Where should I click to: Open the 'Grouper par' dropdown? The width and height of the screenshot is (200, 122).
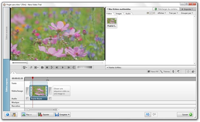pos(187,13)
